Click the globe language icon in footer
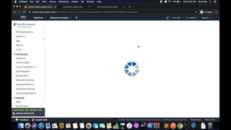 (33, 120)
